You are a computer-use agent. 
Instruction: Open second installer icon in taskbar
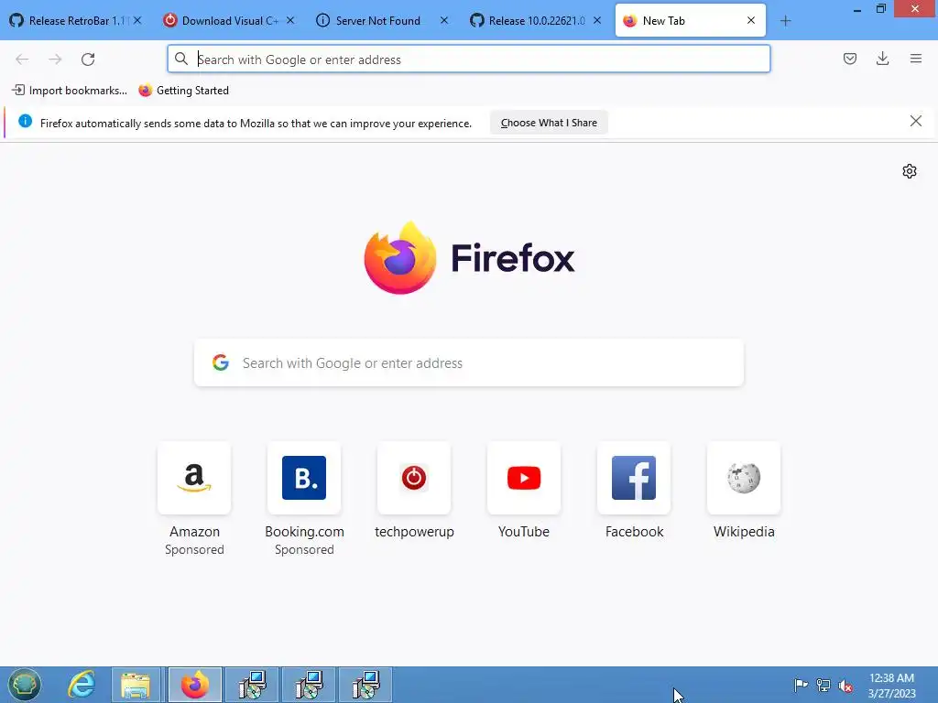[x=309, y=685]
